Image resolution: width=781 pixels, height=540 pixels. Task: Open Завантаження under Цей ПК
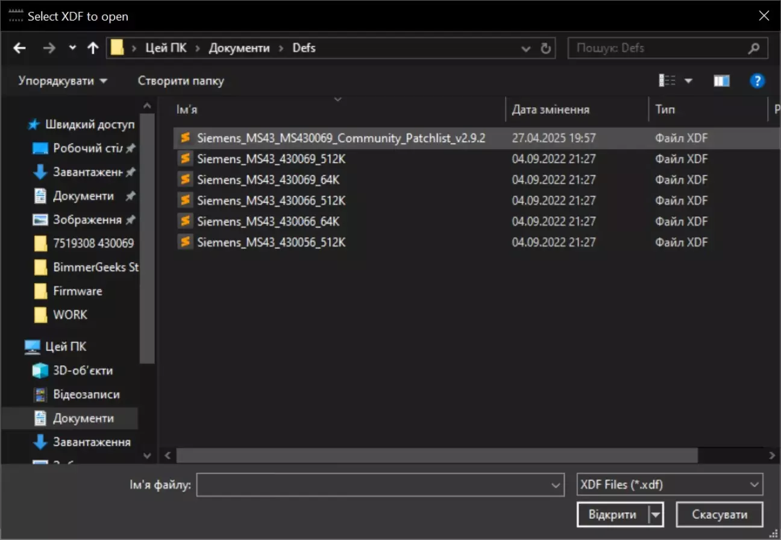click(x=82, y=442)
